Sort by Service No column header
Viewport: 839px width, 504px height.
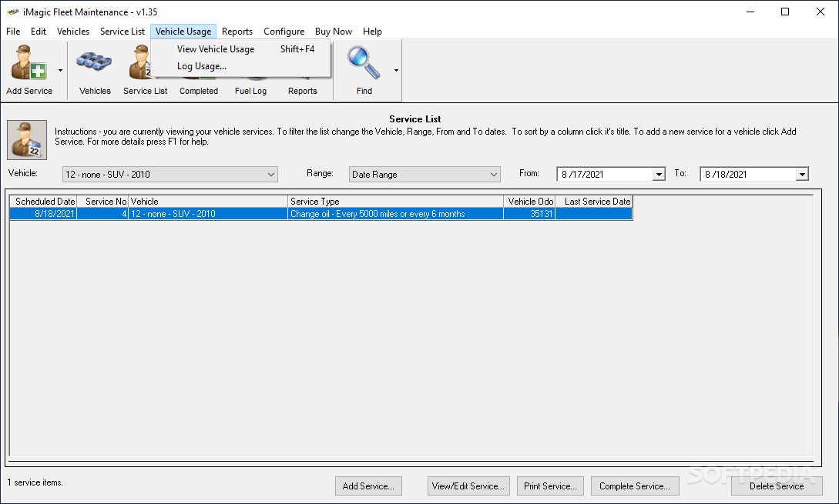(102, 202)
